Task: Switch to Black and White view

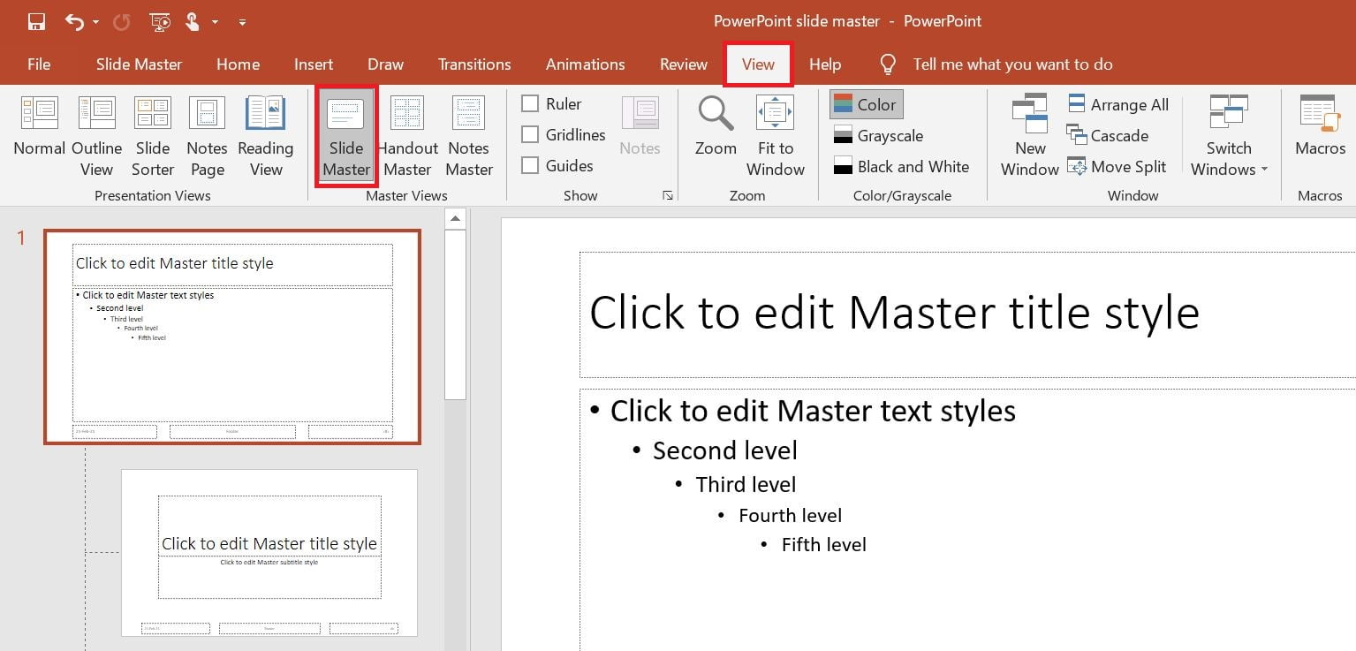Action: [901, 166]
